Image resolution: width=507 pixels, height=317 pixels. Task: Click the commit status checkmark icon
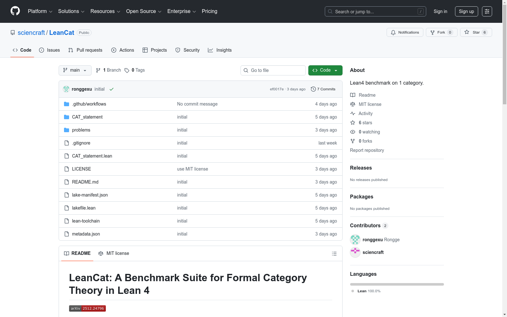coord(112,89)
